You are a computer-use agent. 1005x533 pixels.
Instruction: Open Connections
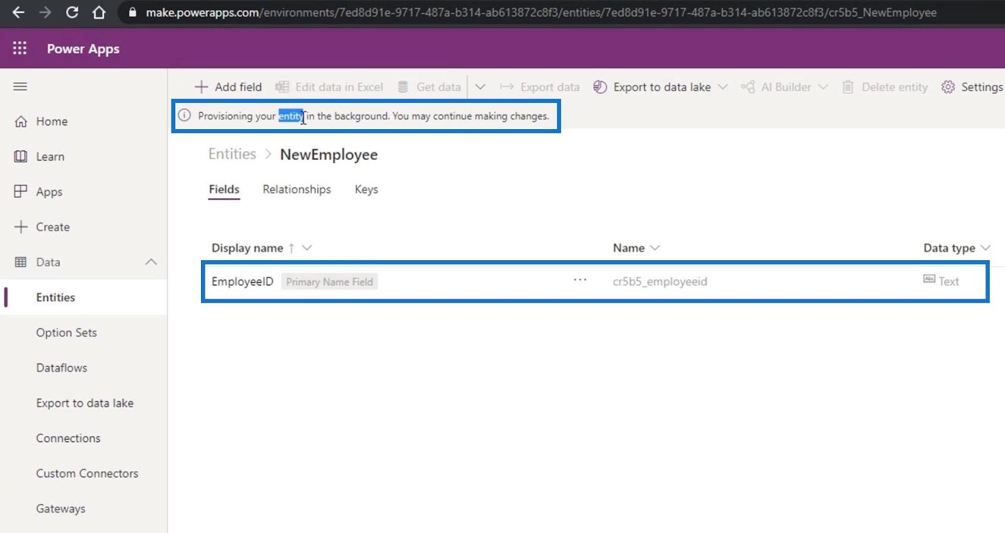click(x=68, y=438)
